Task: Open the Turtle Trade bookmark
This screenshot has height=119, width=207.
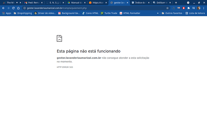Action: tap(109, 13)
